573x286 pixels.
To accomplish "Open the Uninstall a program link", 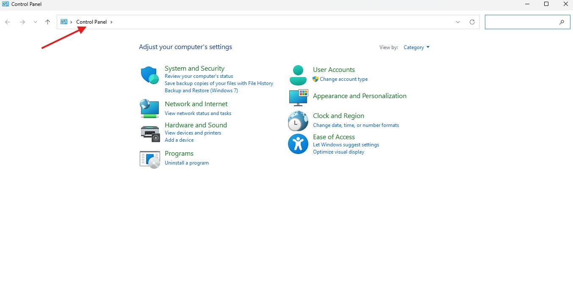I will [186, 163].
